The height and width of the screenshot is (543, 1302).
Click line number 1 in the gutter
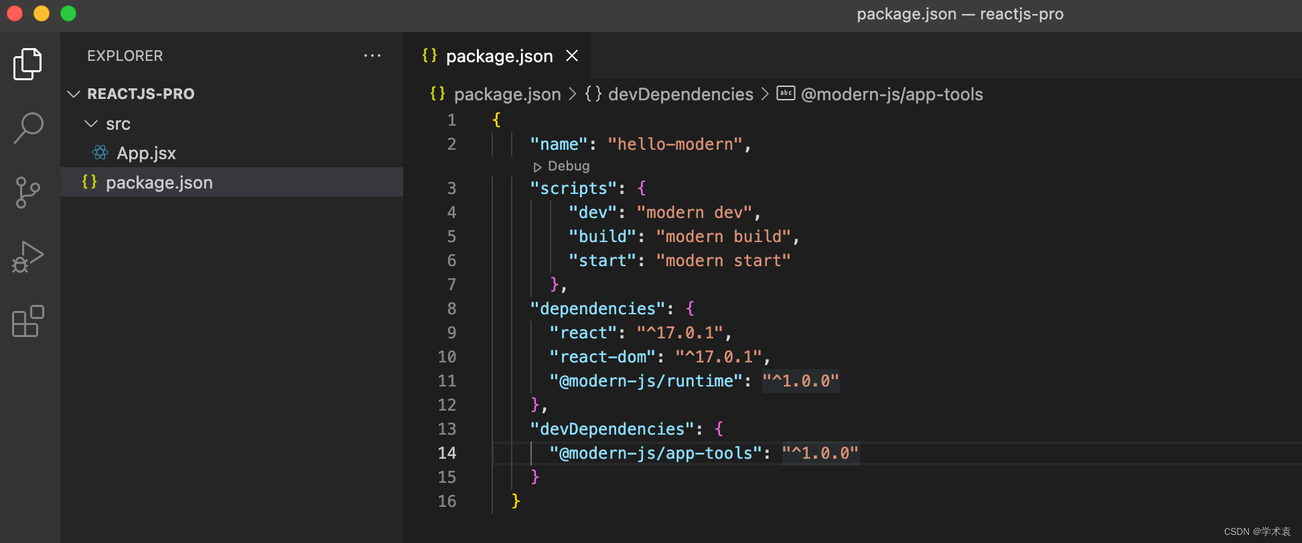452,120
